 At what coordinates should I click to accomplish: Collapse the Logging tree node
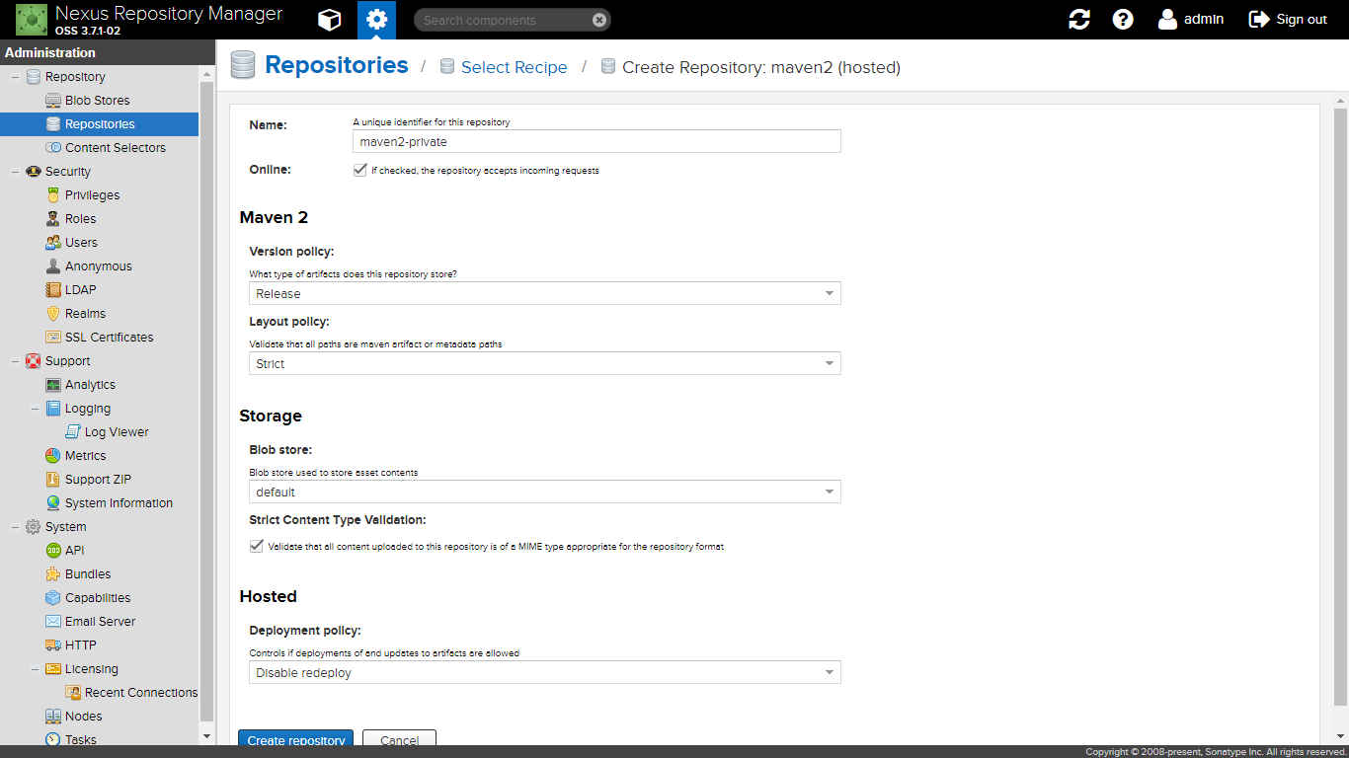pos(35,409)
